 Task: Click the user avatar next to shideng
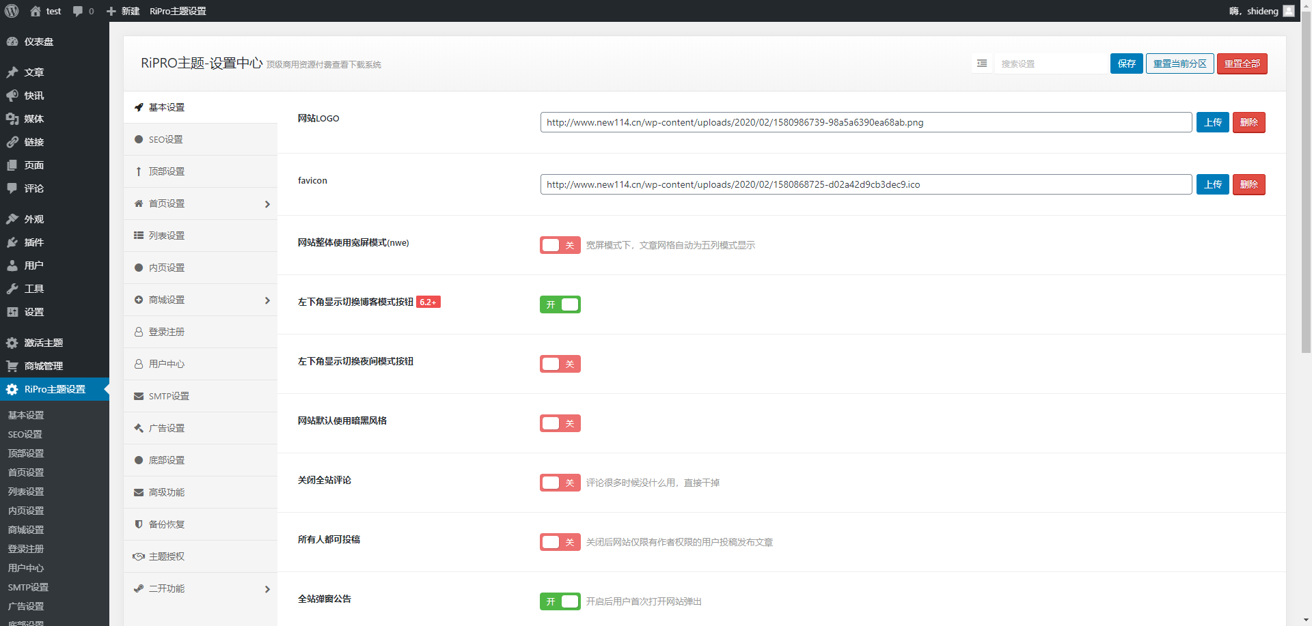(1289, 11)
